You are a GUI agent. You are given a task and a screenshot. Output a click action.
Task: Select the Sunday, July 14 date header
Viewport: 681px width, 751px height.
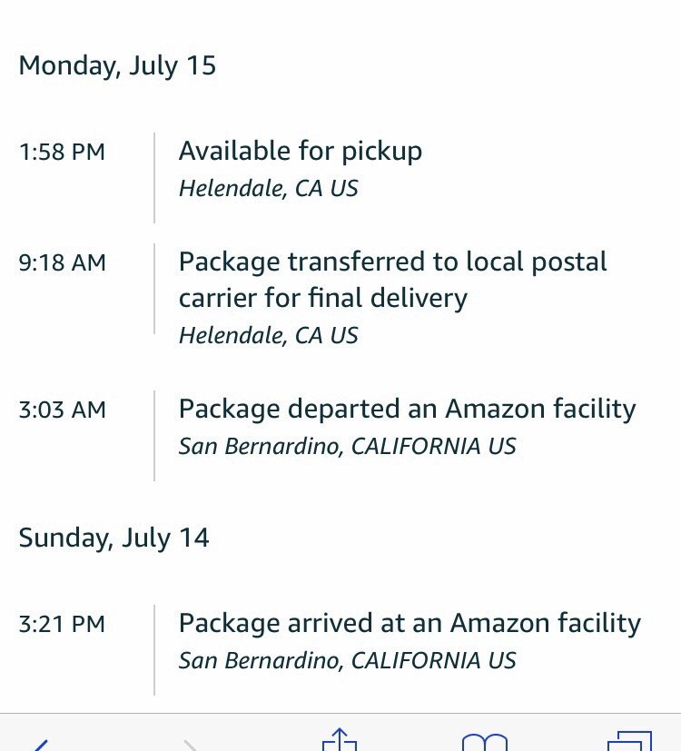tap(113, 538)
